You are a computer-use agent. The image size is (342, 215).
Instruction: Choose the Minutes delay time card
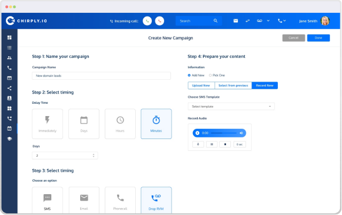156,124
